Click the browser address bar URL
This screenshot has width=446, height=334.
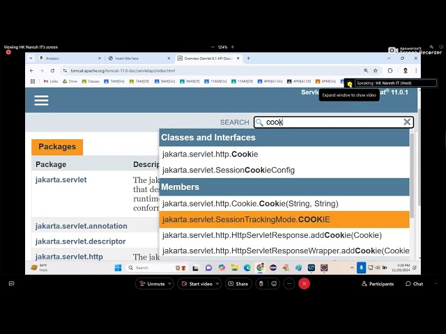(123, 70)
